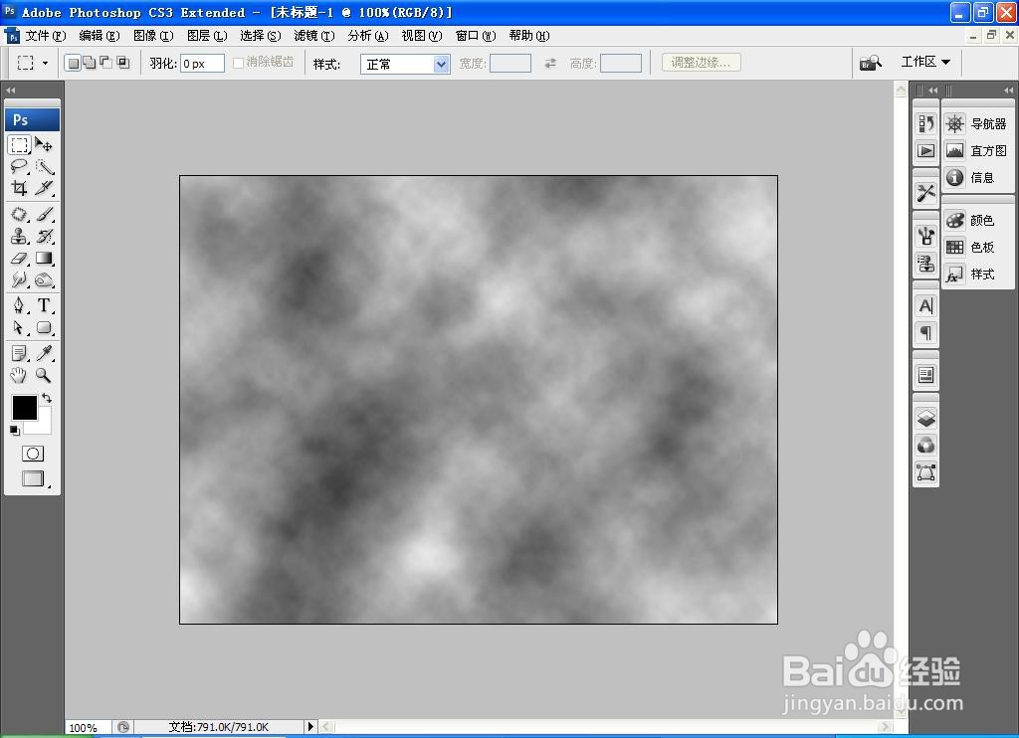This screenshot has height=738, width=1019.
Task: Select the Blur tool
Action: [20, 280]
